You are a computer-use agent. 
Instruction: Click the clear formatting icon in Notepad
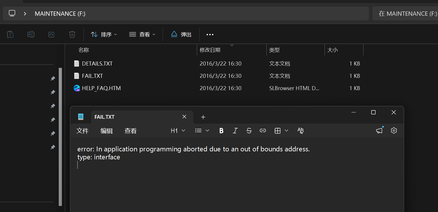pyautogui.click(x=300, y=131)
